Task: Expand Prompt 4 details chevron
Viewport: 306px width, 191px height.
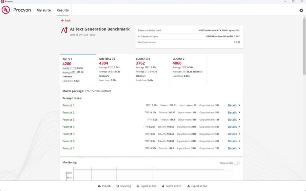Action: pyautogui.click(x=239, y=127)
